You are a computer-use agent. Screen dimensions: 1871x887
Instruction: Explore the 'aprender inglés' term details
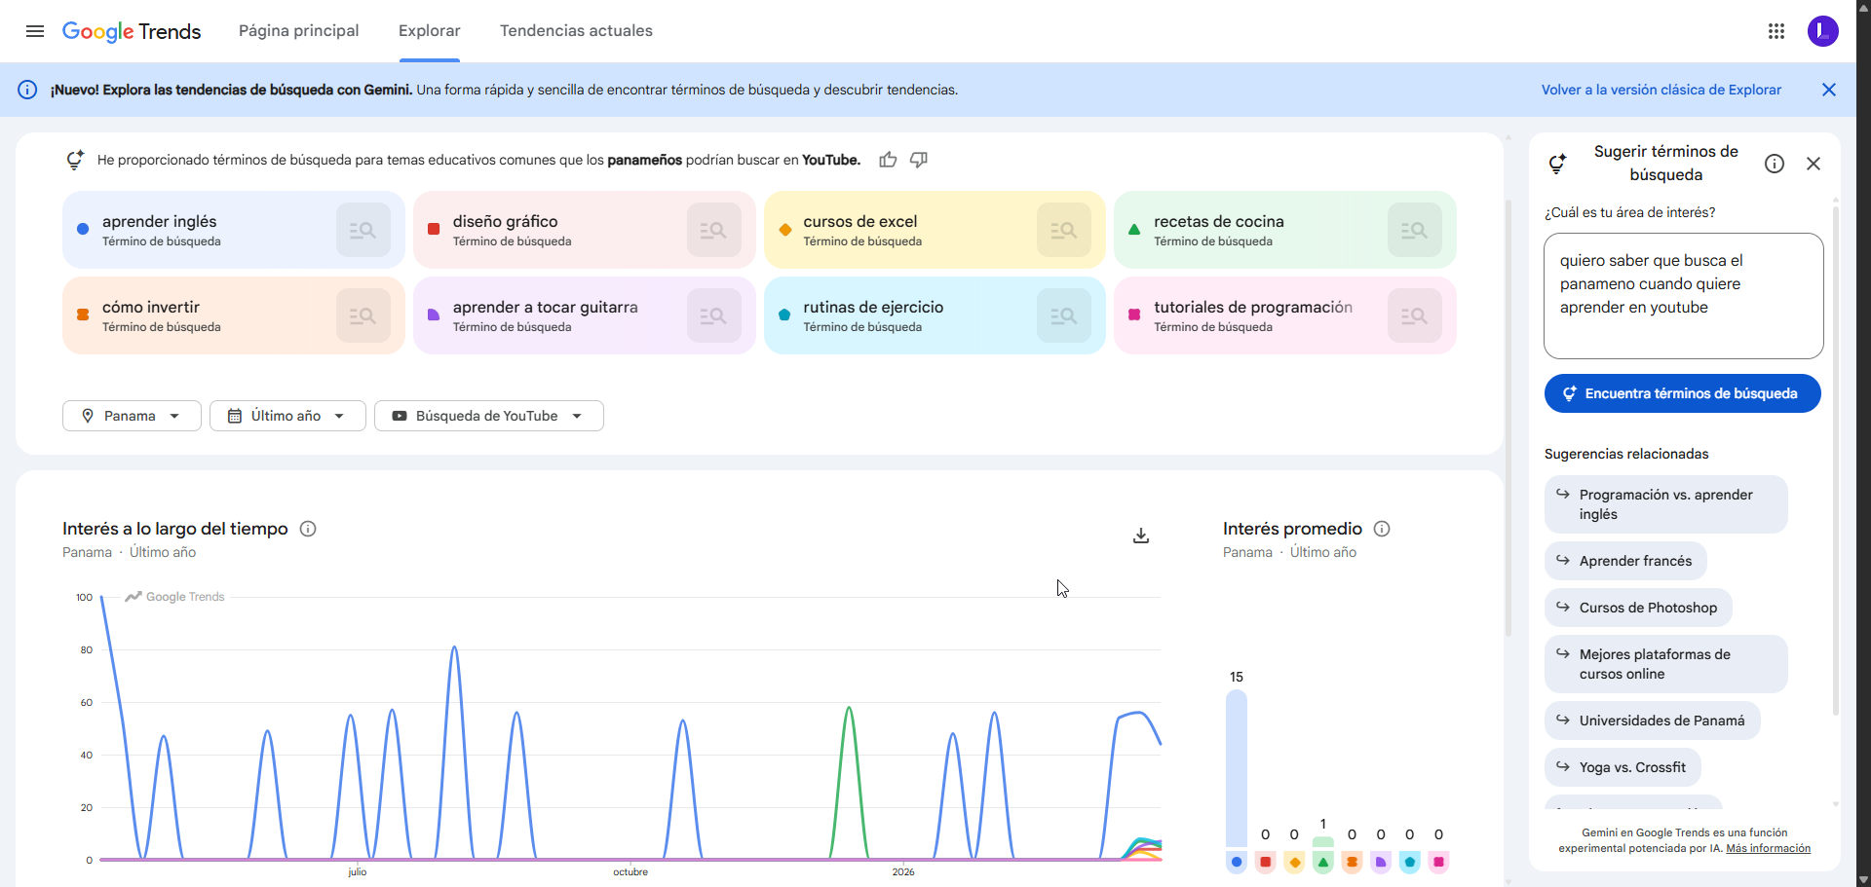[363, 230]
